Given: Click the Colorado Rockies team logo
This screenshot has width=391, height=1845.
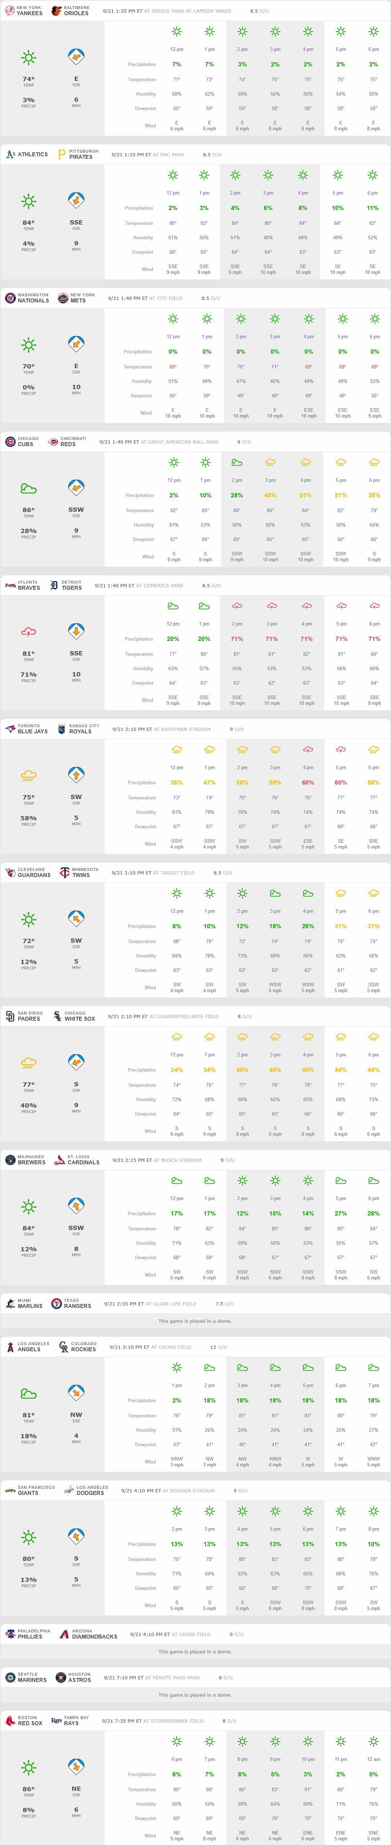Looking at the screenshot, I should click(x=64, y=1347).
